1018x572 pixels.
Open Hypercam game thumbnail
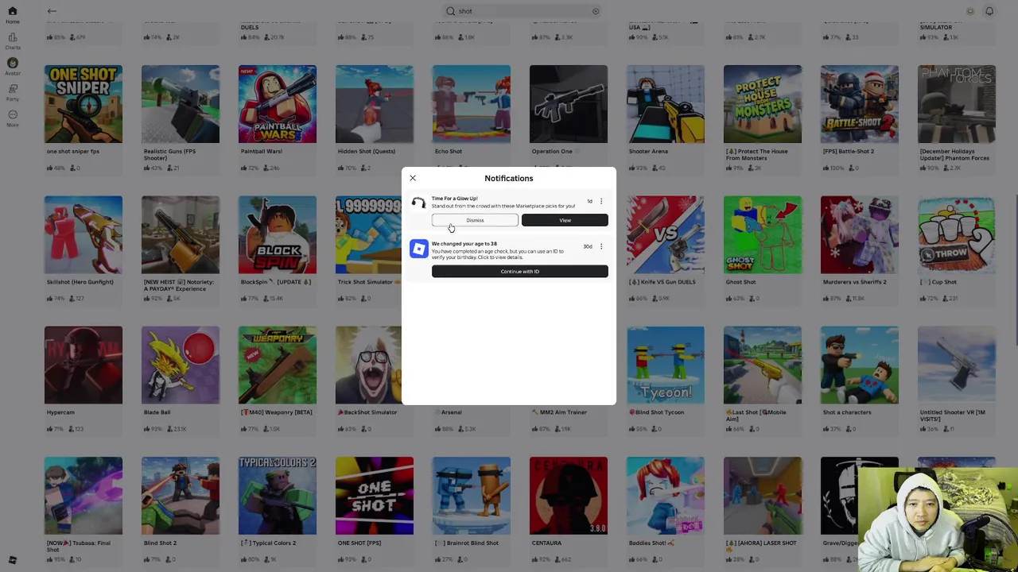click(84, 365)
